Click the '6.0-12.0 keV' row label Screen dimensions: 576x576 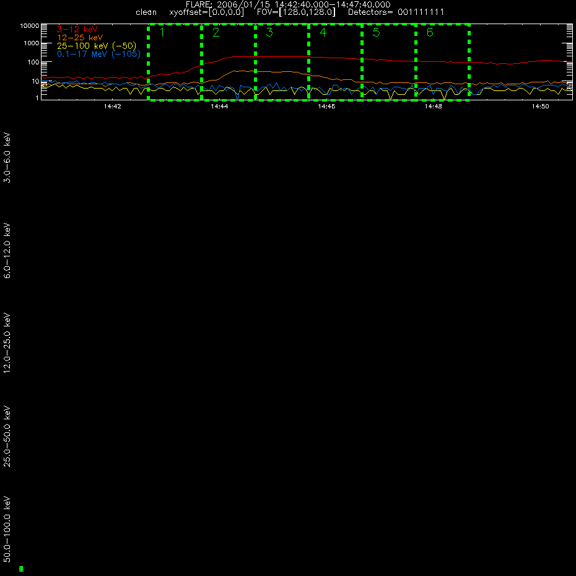7,251
